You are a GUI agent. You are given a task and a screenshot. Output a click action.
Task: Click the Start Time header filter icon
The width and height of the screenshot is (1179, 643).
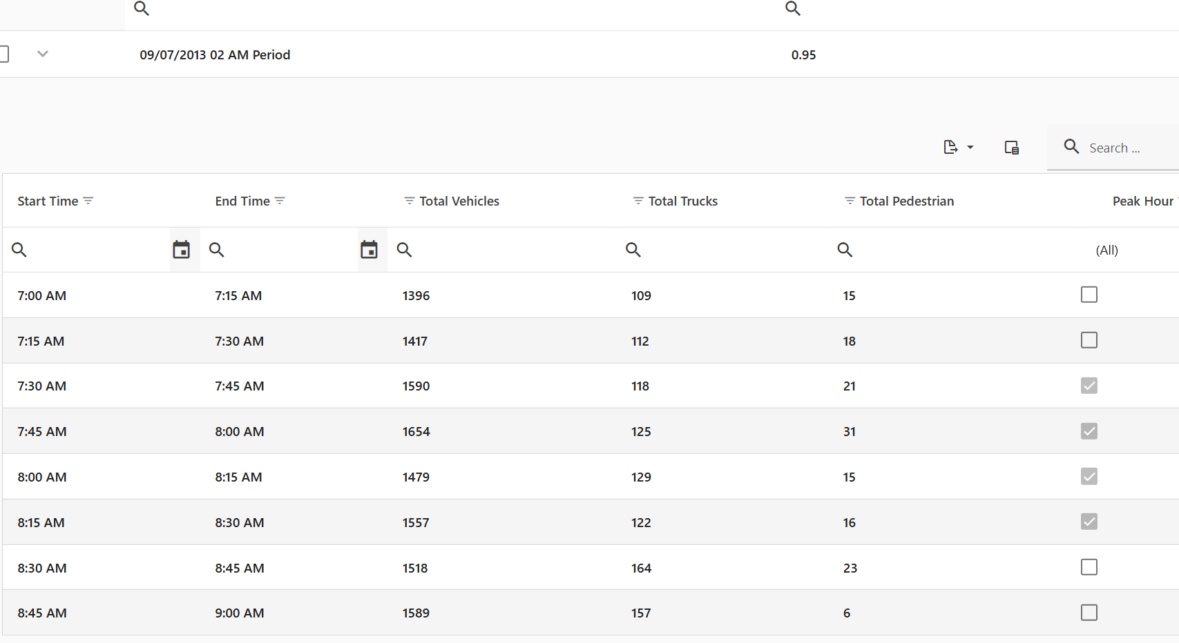(88, 201)
